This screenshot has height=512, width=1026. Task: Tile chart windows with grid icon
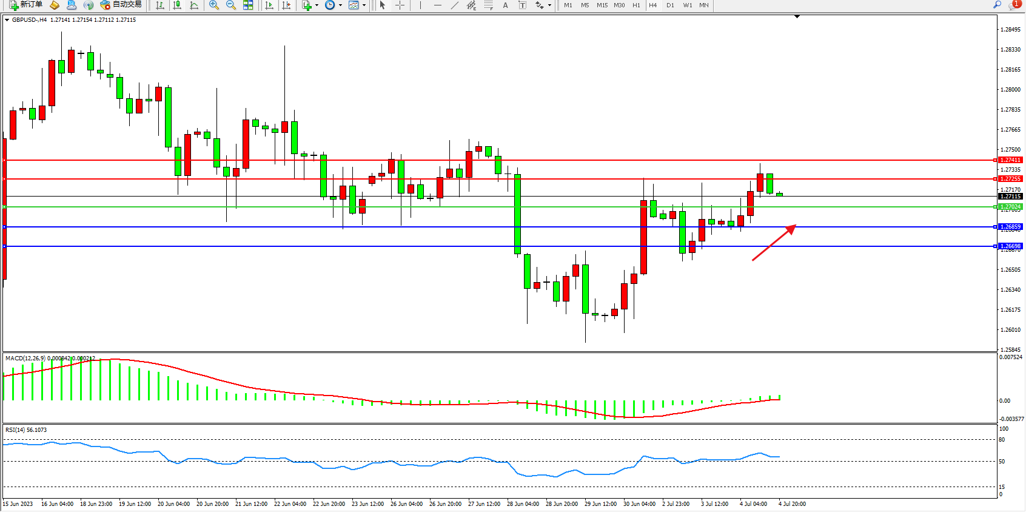pos(248,5)
